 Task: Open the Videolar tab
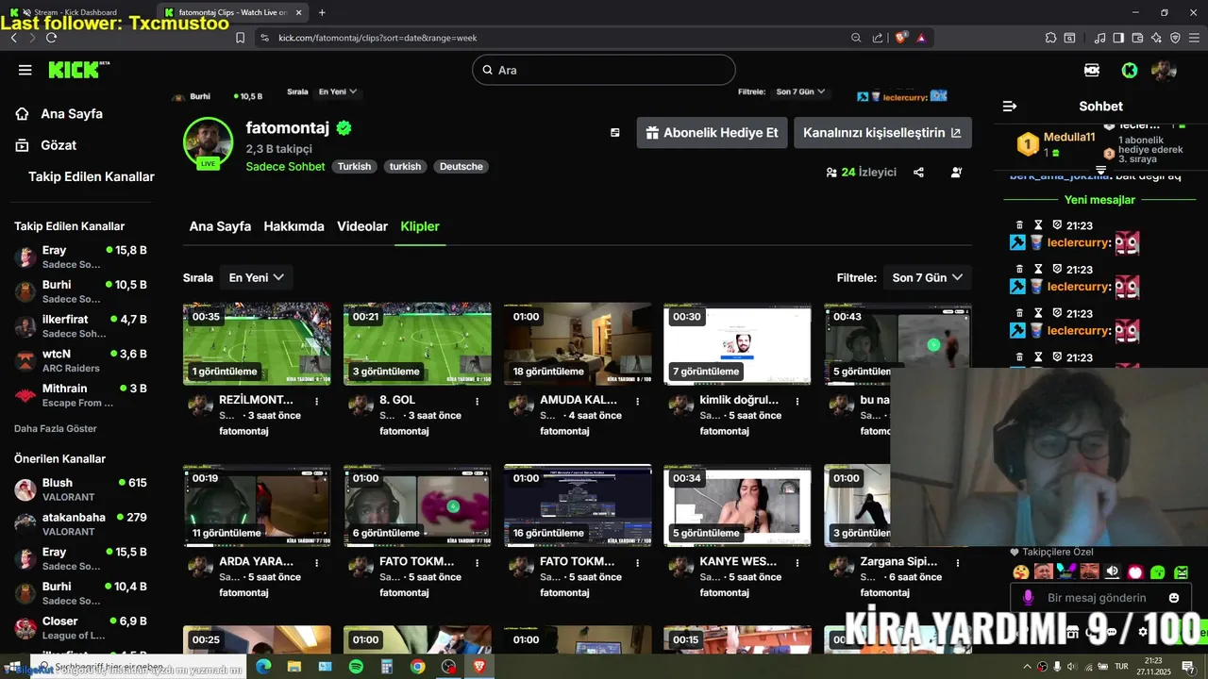pyautogui.click(x=362, y=226)
